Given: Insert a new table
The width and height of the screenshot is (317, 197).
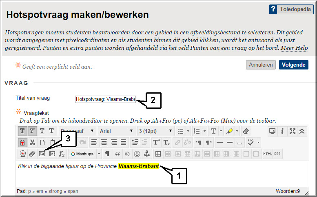Looking at the screenshot, I should point(158,154).
